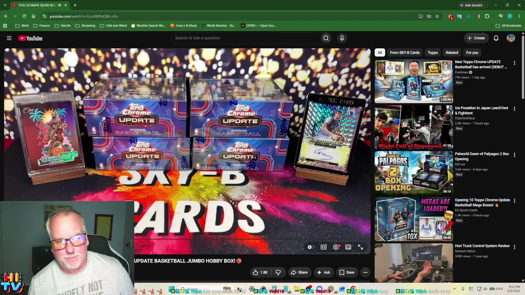Go back in browser history
Screen dimensions: 525x295
[x=6, y=16]
